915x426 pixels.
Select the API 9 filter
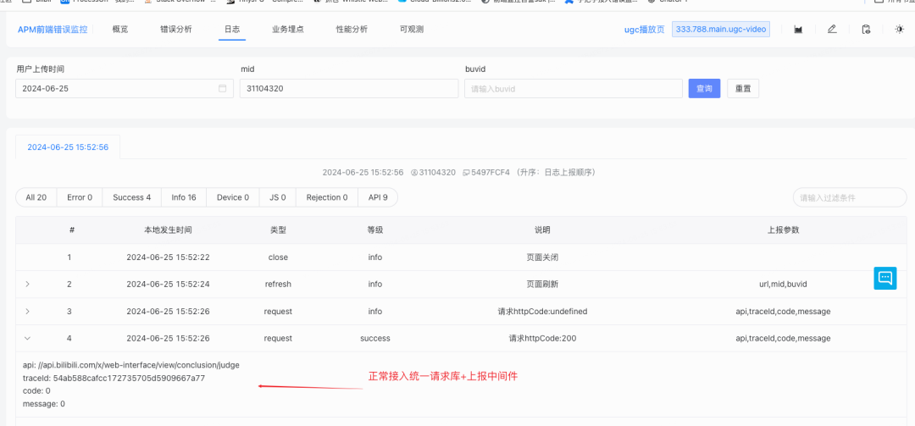click(378, 197)
